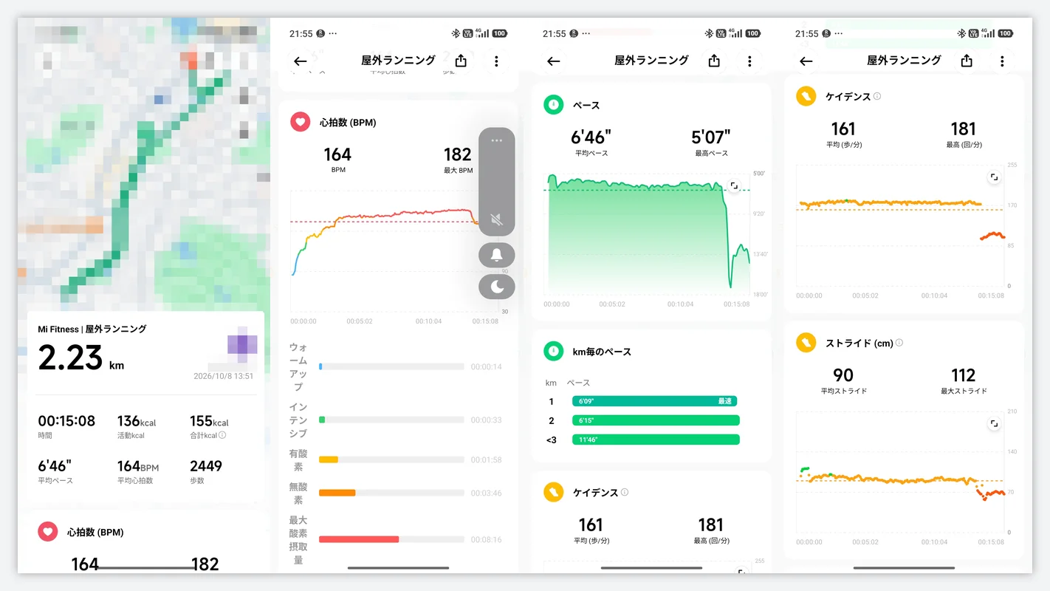The height and width of the screenshot is (591, 1050).
Task: Expand the ペース chart to fullscreen
Action: pos(733,186)
